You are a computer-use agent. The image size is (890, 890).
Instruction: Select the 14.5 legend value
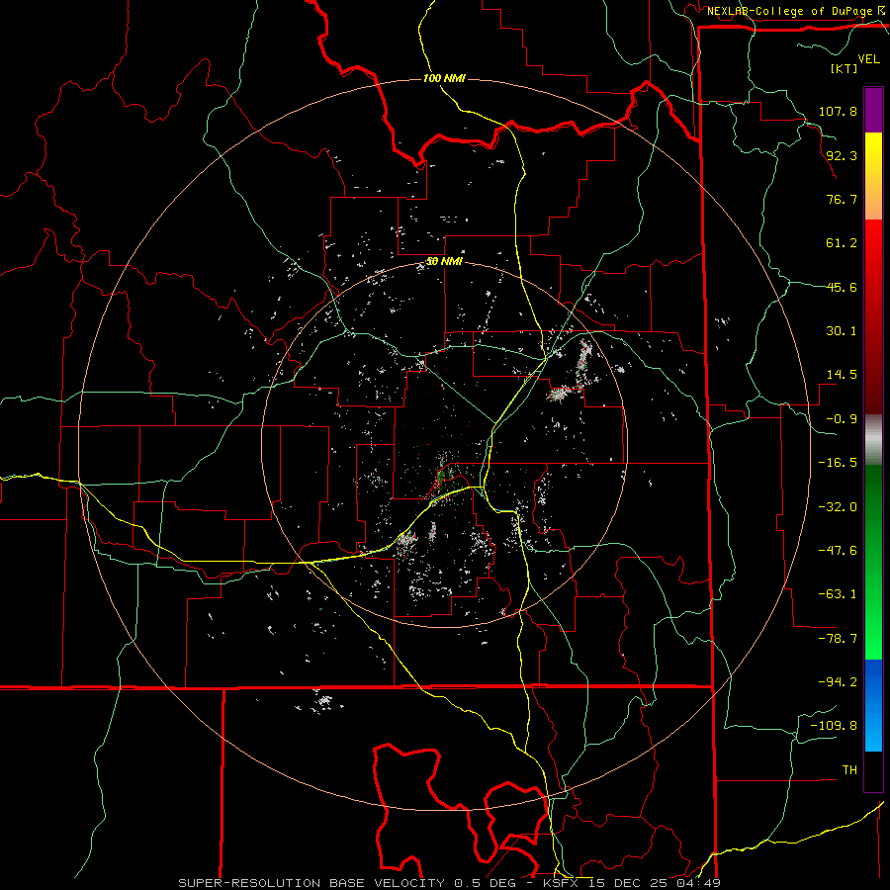(842, 375)
